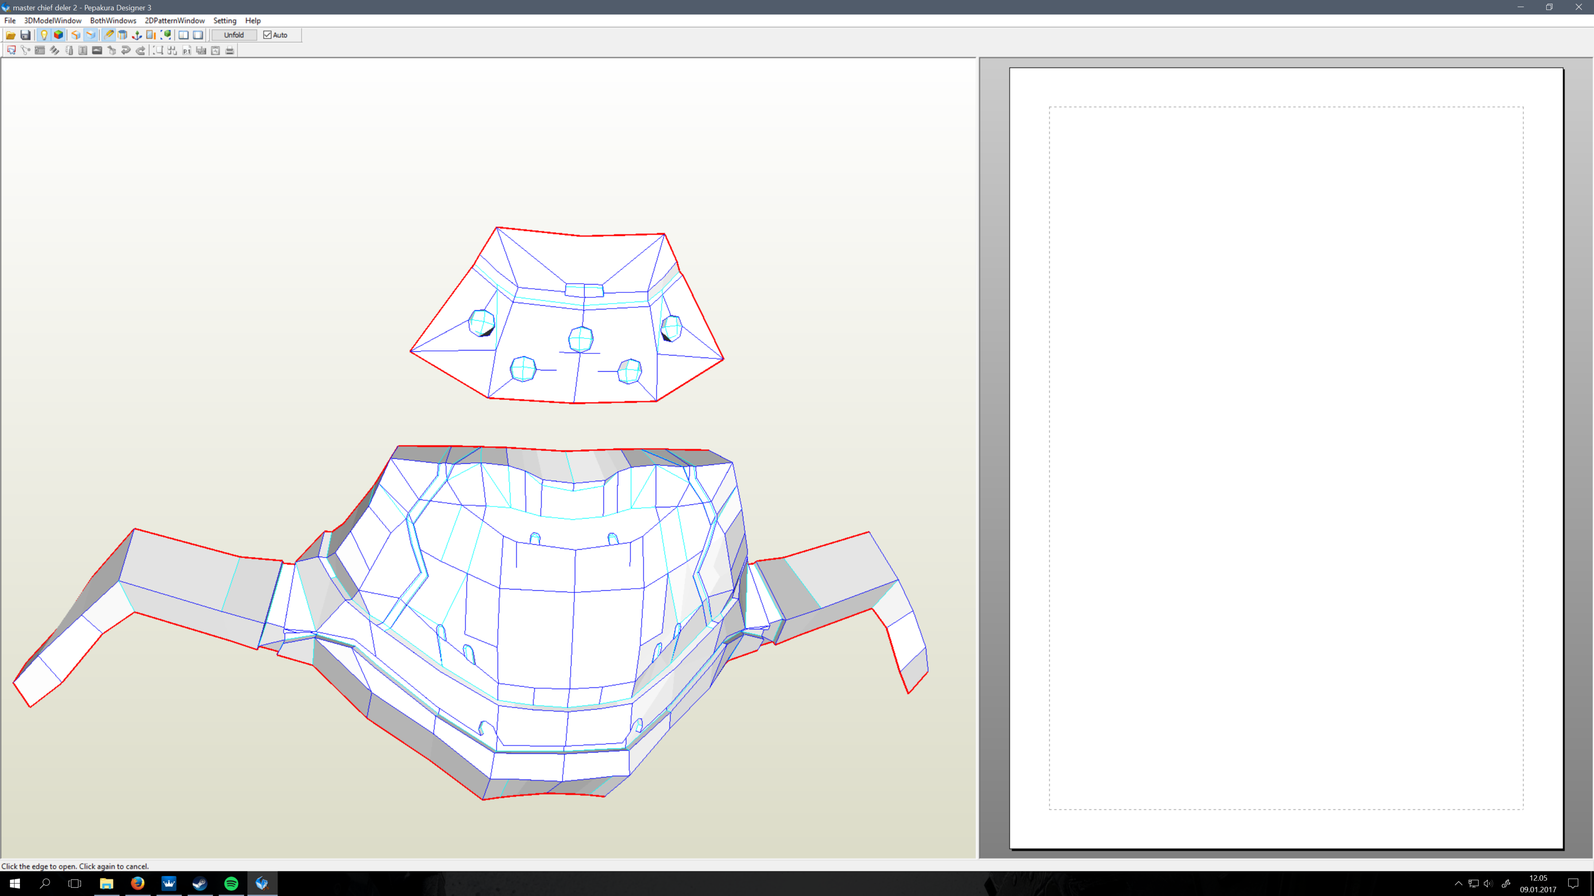Click the P.1 page number icon
The height and width of the screenshot is (896, 1594).
coord(187,51)
